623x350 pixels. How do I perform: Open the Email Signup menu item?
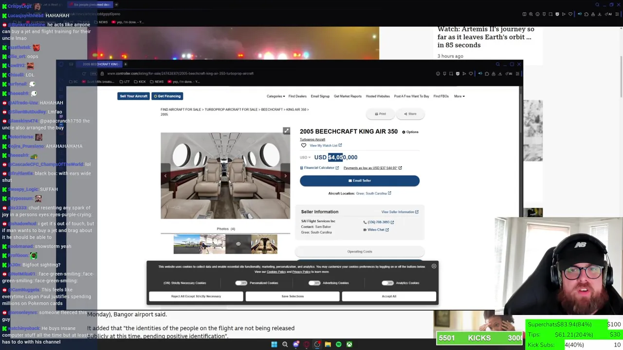[x=320, y=96]
